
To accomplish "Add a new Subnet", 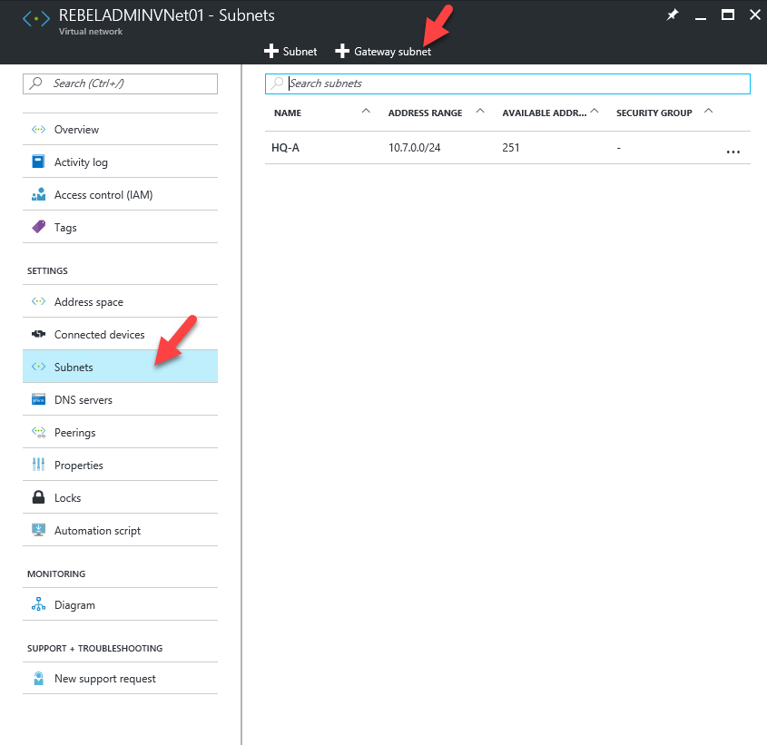I will (290, 52).
